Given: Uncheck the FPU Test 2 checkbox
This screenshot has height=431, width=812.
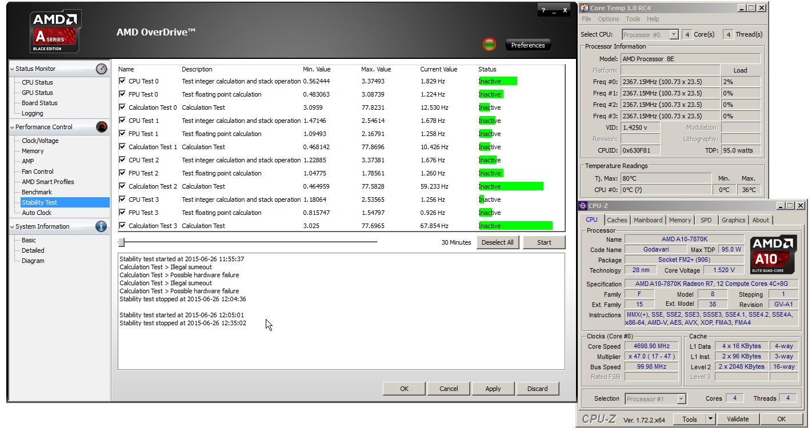Looking at the screenshot, I should (122, 173).
